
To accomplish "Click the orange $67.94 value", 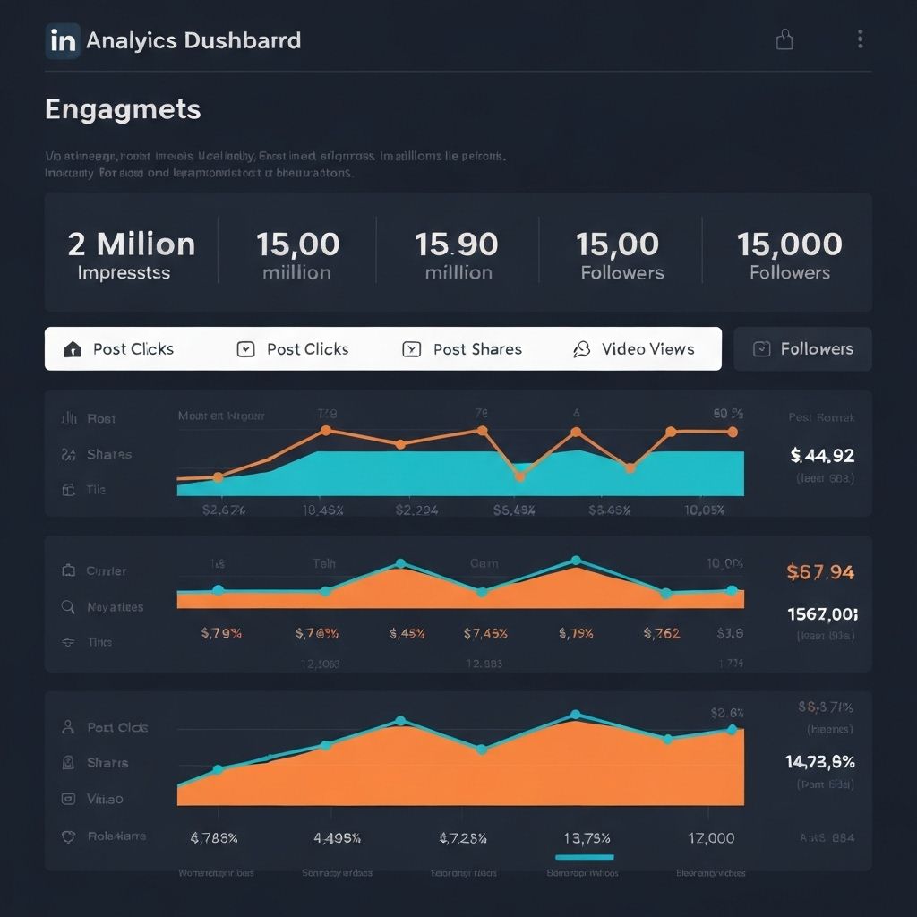I will pyautogui.click(x=819, y=572).
